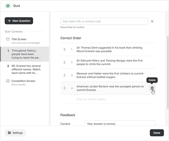Click the Quiz checkmark logo icon
Screen dimensions: 169x141
click(x=8, y=6)
